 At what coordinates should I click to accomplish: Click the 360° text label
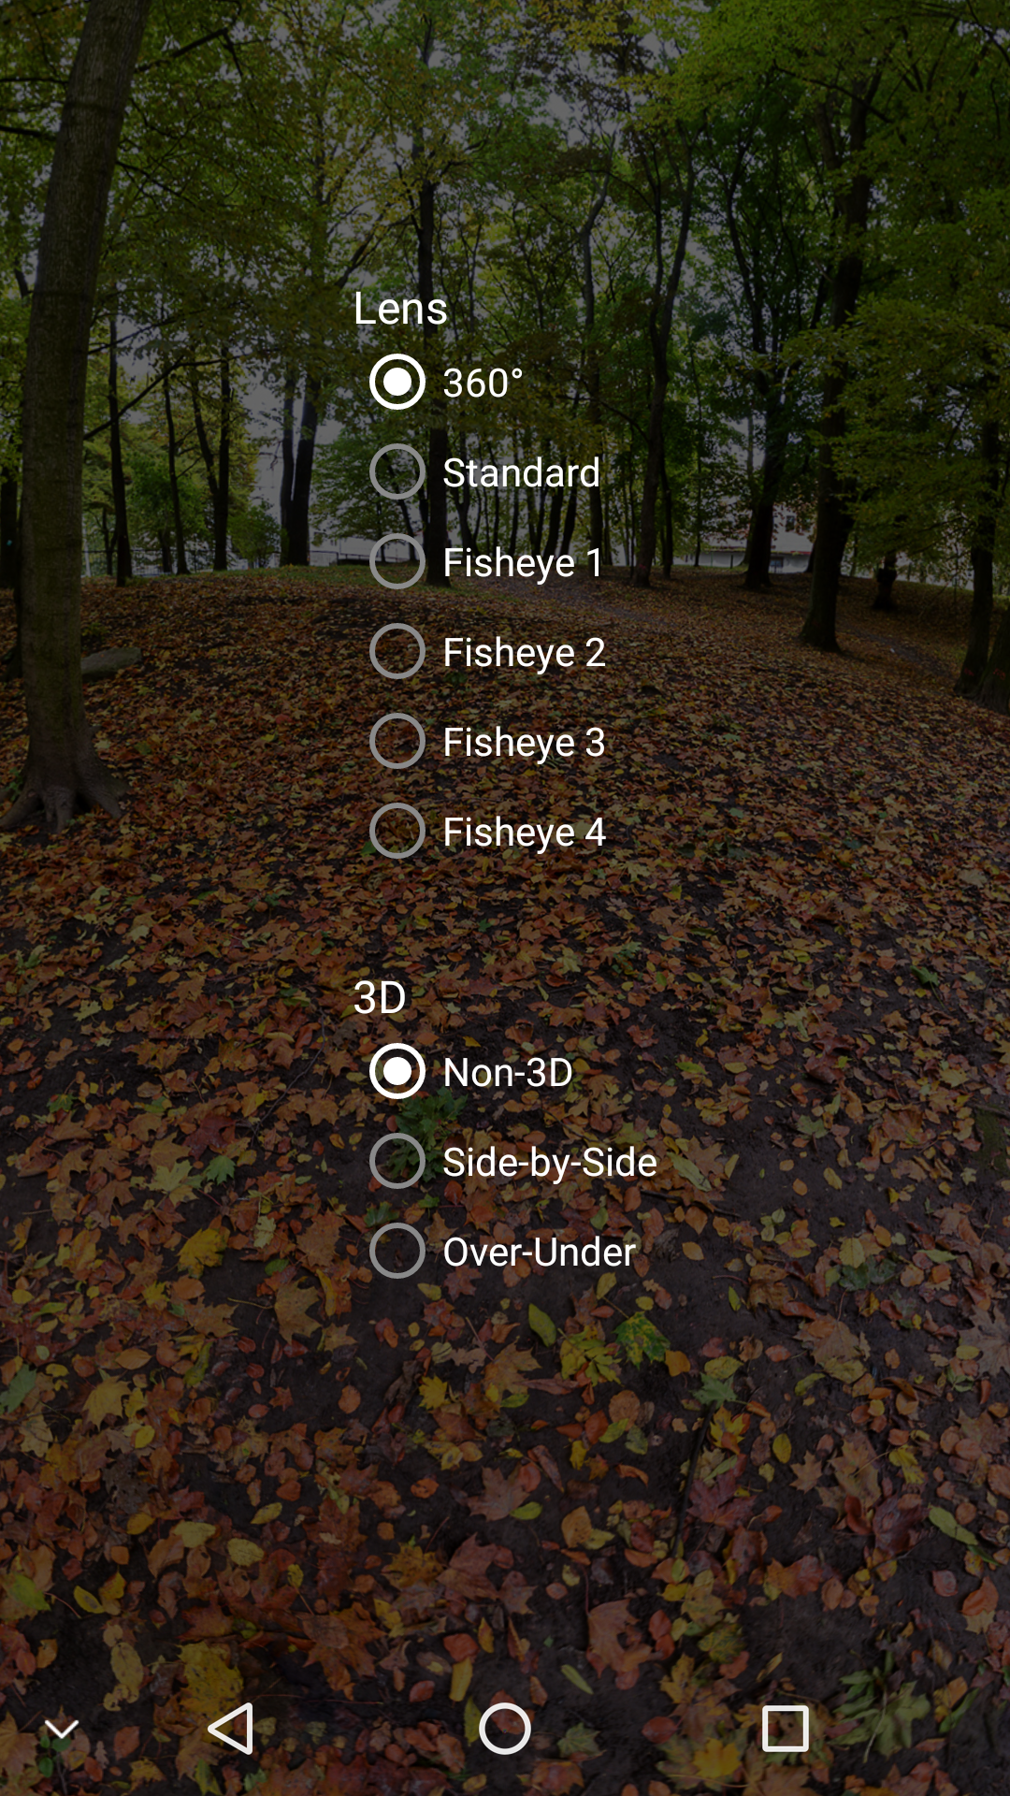click(483, 383)
